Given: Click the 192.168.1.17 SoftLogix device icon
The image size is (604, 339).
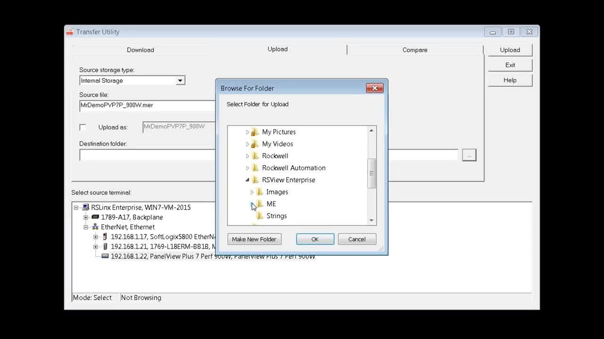Looking at the screenshot, I should coord(105,237).
